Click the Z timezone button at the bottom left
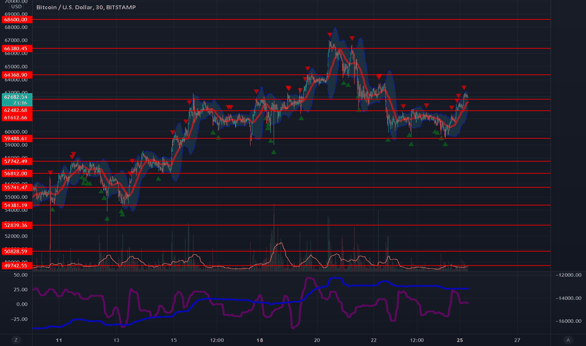The width and height of the screenshot is (586, 346). pos(16,340)
